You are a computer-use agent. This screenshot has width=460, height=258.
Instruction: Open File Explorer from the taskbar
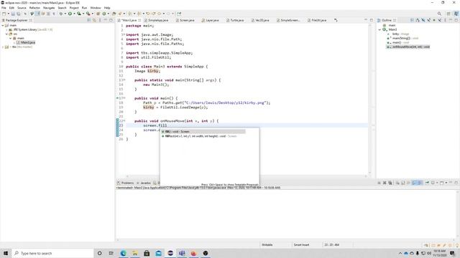(135, 253)
